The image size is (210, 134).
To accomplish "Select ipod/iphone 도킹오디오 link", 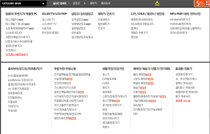I will point(20,80).
